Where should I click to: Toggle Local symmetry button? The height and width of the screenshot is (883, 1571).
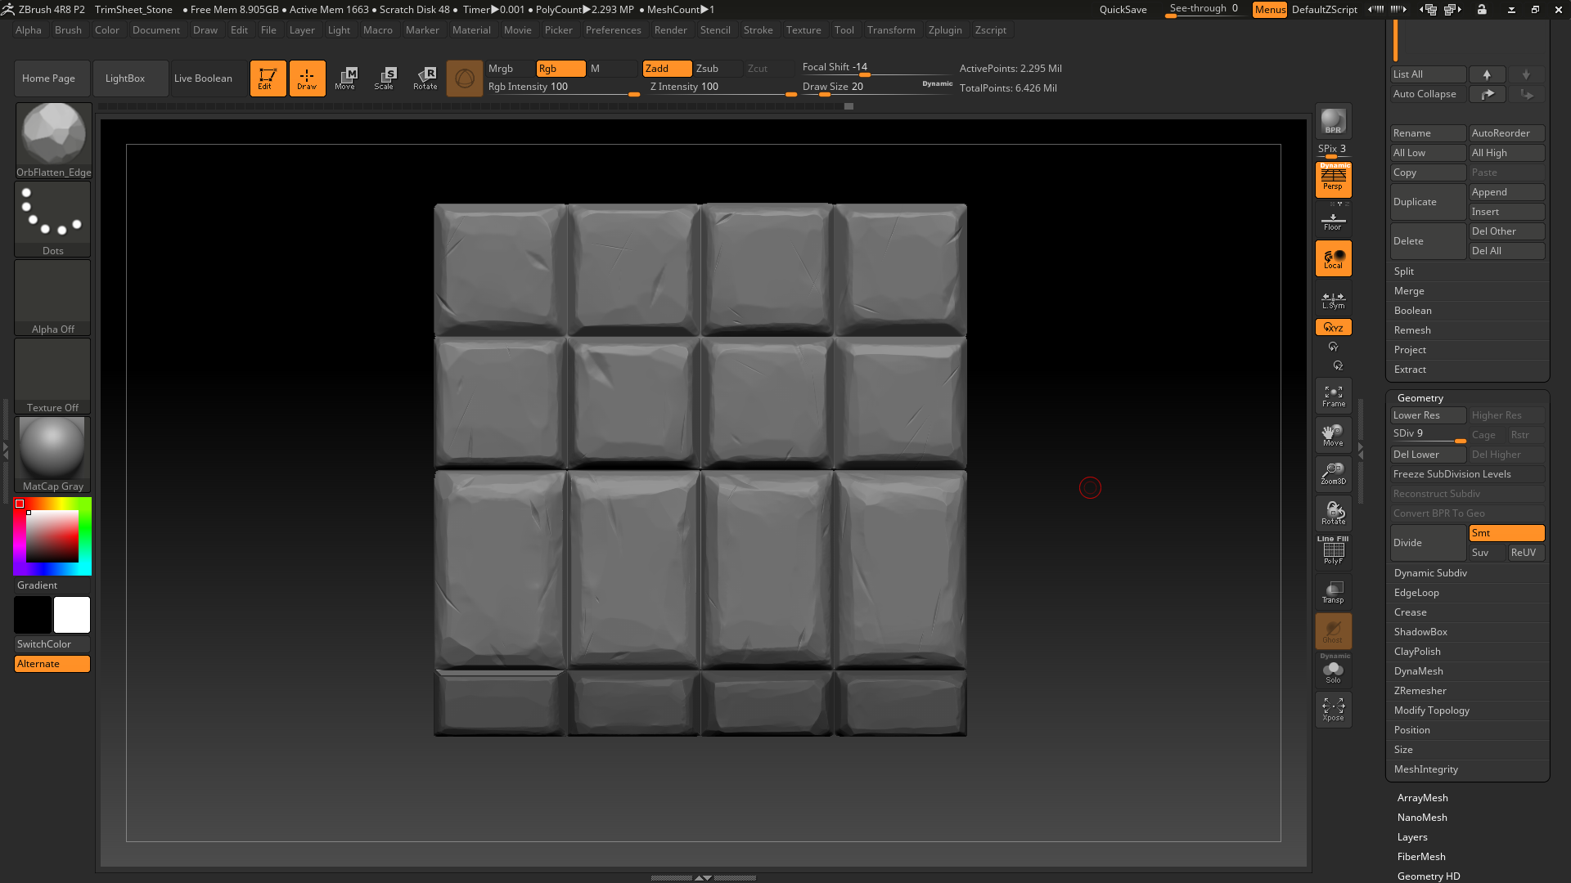click(x=1333, y=258)
